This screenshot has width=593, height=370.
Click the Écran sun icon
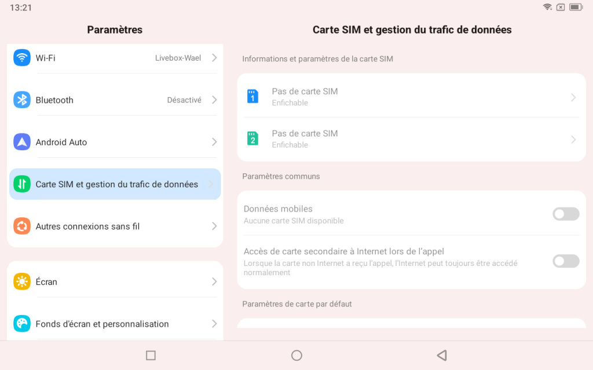[21, 282]
